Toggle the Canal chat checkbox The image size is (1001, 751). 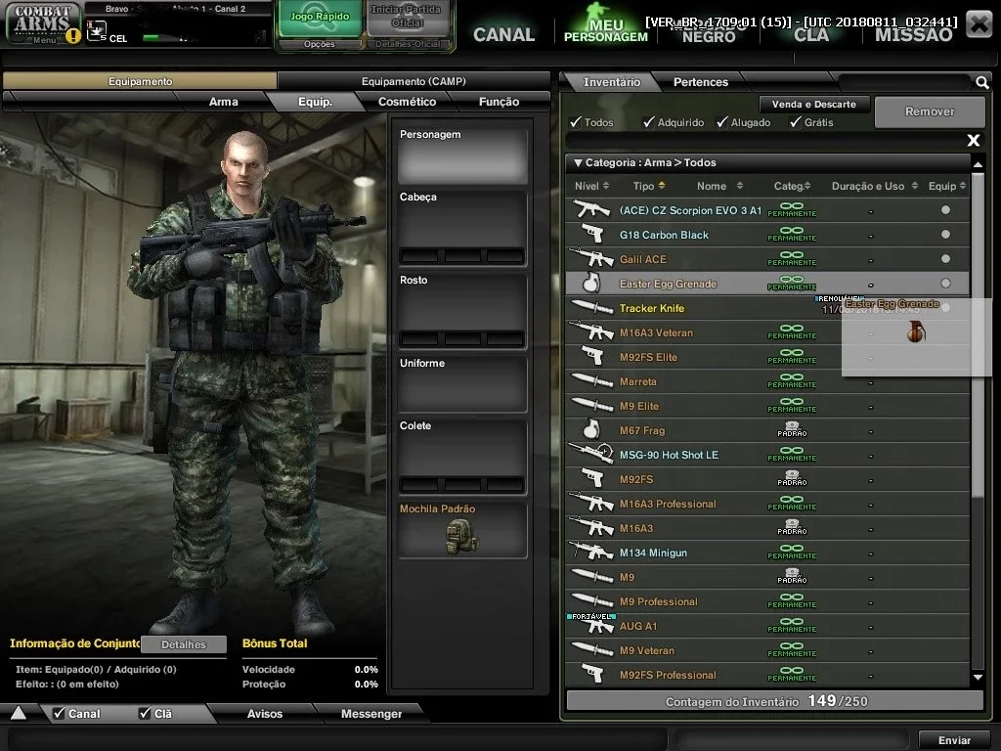click(x=59, y=713)
